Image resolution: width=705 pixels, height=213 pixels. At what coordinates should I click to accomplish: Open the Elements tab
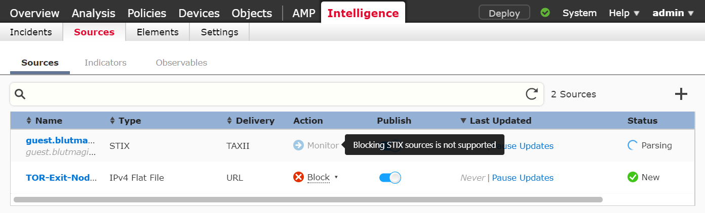coord(158,32)
